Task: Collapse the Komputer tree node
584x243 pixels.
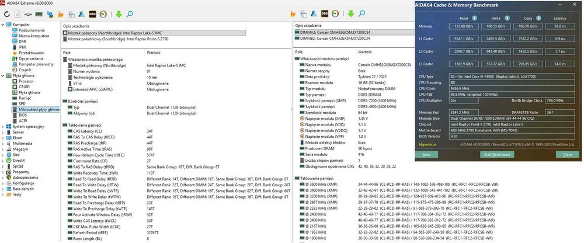Action: (3, 25)
